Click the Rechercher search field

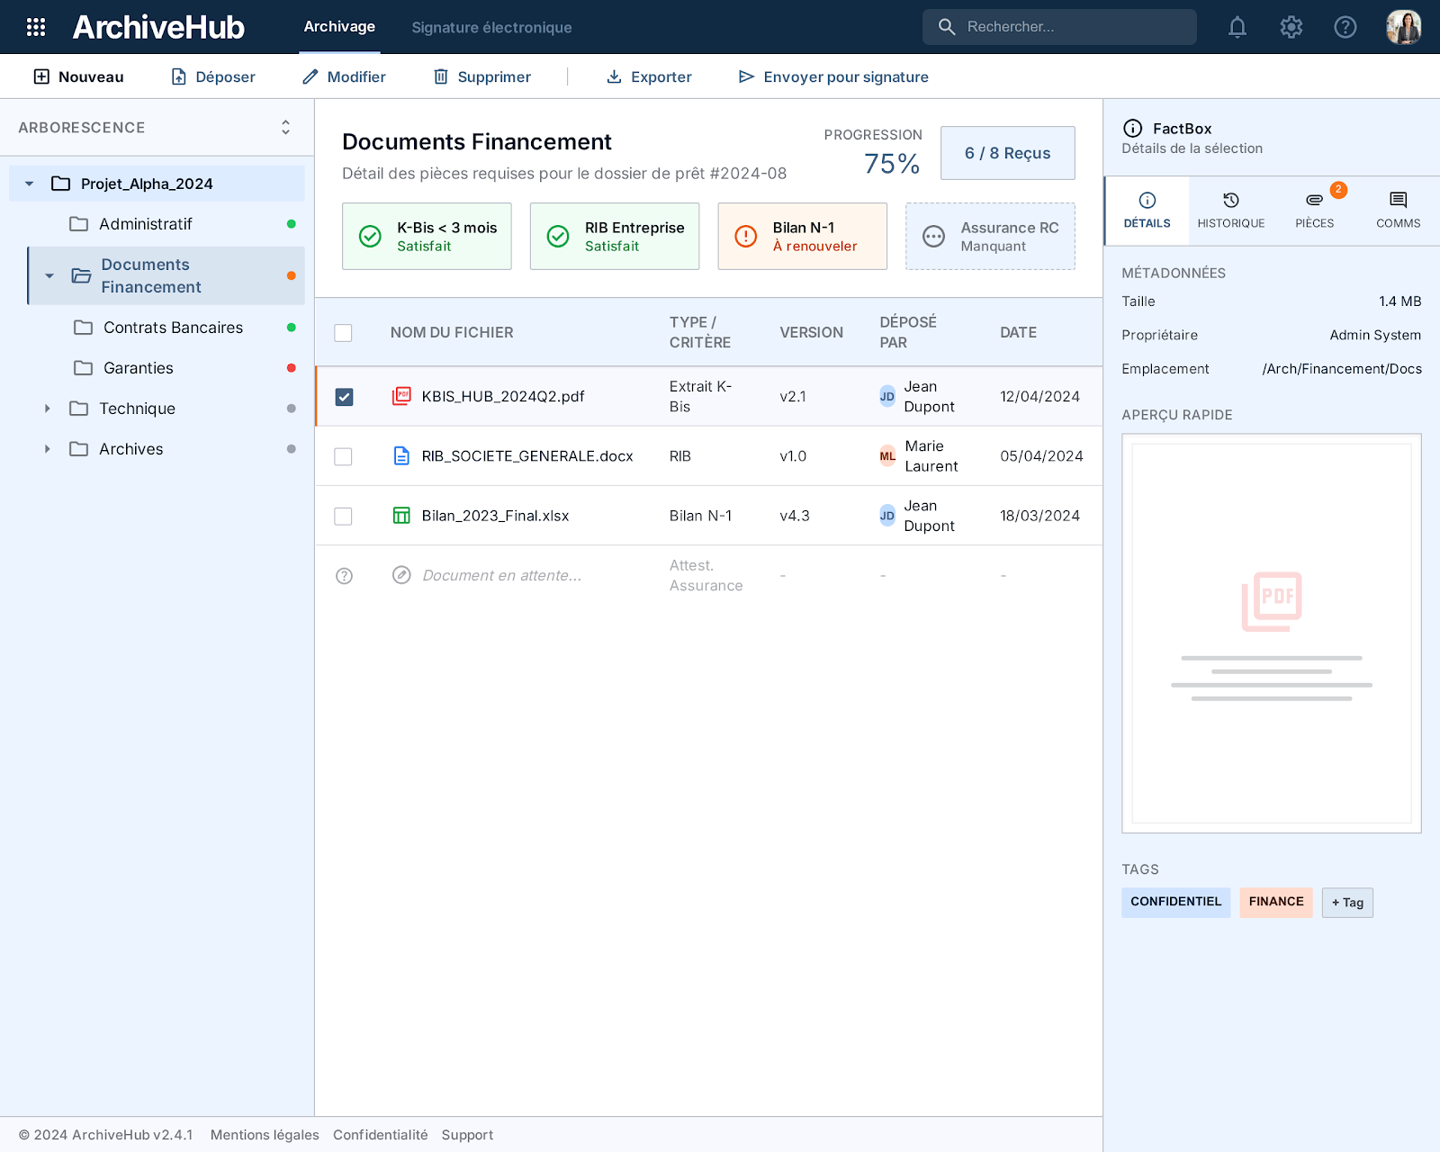pyautogui.click(x=1059, y=27)
